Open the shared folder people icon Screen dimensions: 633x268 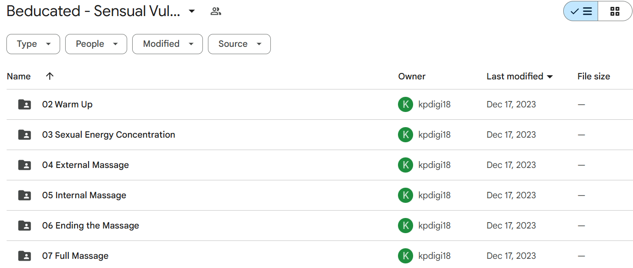coord(216,11)
